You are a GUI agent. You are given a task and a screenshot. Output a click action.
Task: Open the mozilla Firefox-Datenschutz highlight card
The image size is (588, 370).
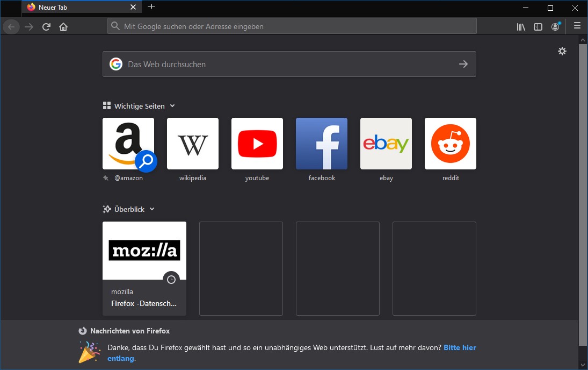[144, 268]
